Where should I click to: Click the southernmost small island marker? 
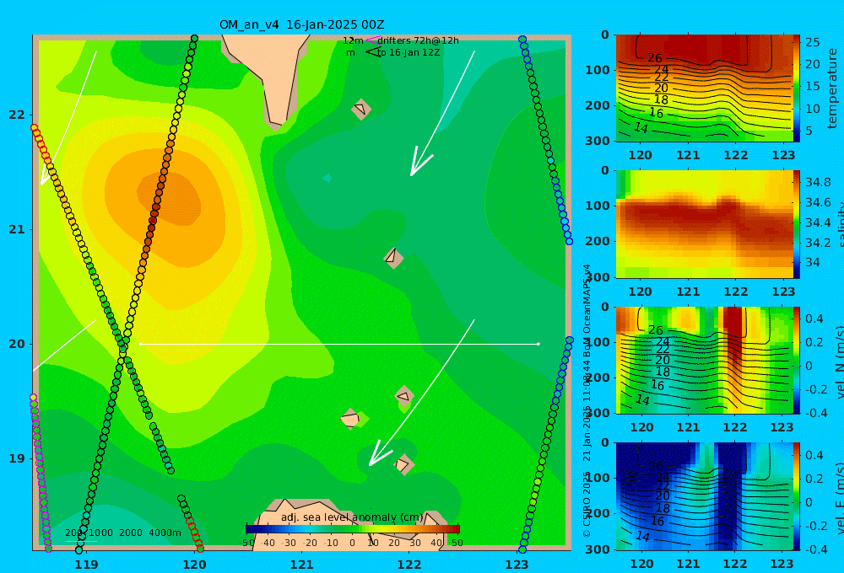click(x=403, y=464)
